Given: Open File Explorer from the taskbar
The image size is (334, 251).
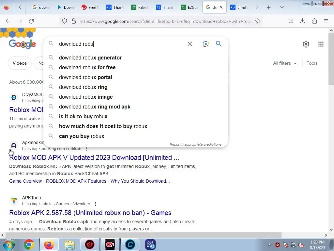Looking at the screenshot, I should (69, 244).
